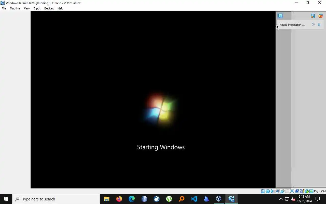Click the display status bar icon

pyautogui.click(x=292, y=191)
